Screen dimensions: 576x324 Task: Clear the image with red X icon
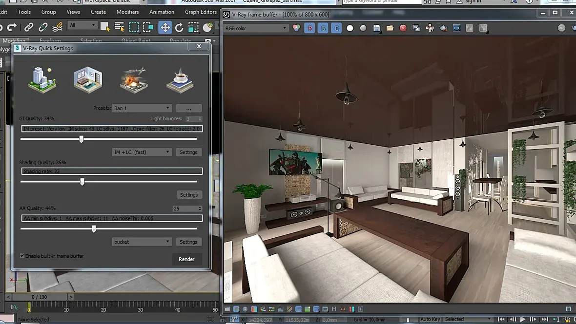(403, 28)
